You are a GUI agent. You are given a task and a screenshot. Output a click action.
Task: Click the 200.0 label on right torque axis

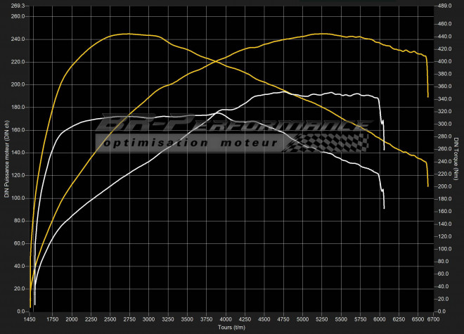pyautogui.click(x=444, y=186)
